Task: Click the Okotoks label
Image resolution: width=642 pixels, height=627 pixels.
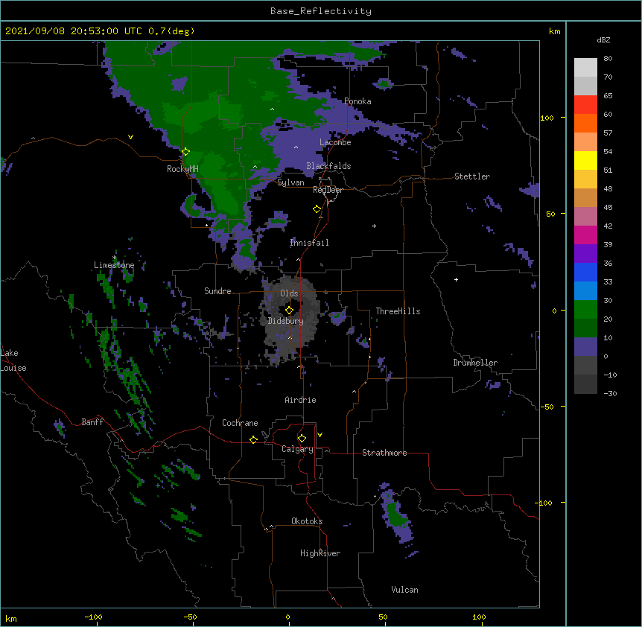Action: [x=307, y=521]
